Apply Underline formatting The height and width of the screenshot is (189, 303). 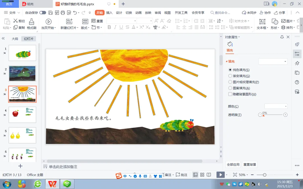121,27
